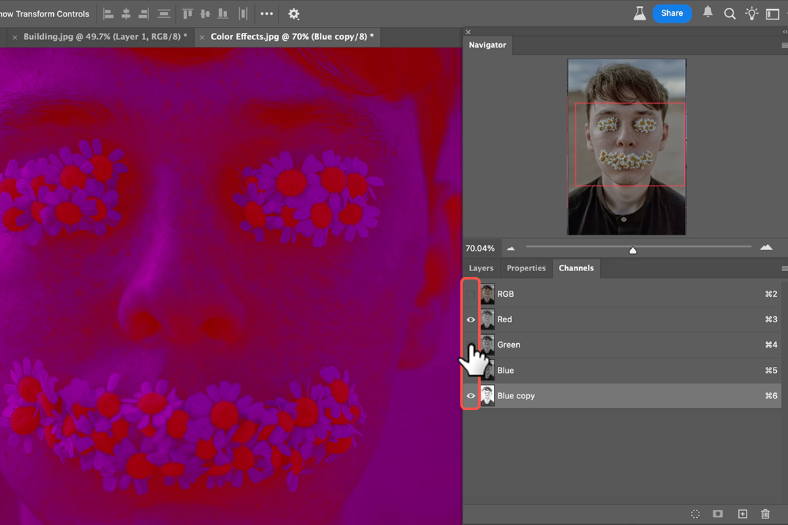Toggle visibility of Blue copy channel
788x525 pixels.
click(470, 396)
